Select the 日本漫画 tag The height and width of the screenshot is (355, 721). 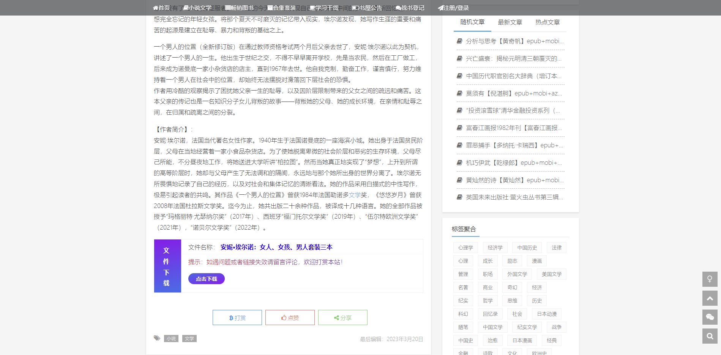[x=522, y=340]
